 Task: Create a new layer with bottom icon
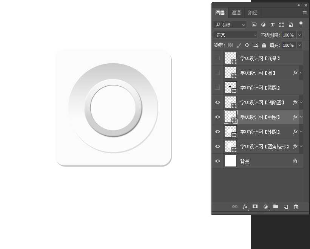tap(286, 206)
